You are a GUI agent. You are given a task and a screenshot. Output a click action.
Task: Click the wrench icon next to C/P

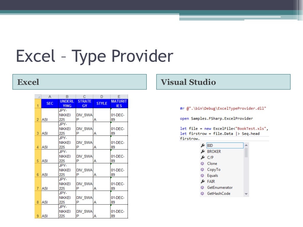coord(202,158)
